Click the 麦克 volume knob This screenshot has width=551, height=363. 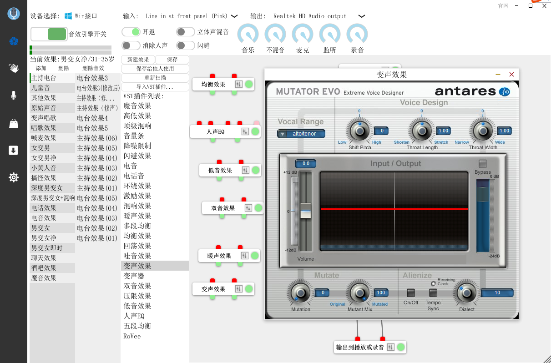pyautogui.click(x=303, y=34)
